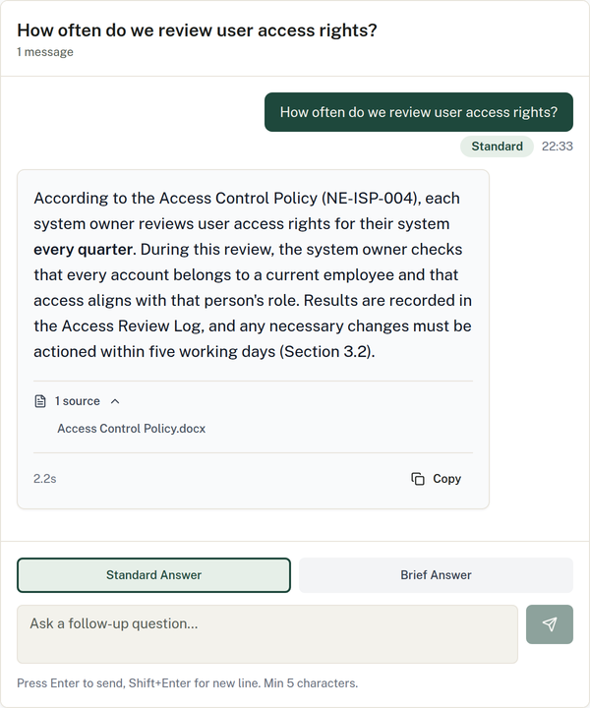Click the 'Press Enter to send' hint text
Image resolution: width=590 pixels, height=708 pixels.
(x=188, y=683)
